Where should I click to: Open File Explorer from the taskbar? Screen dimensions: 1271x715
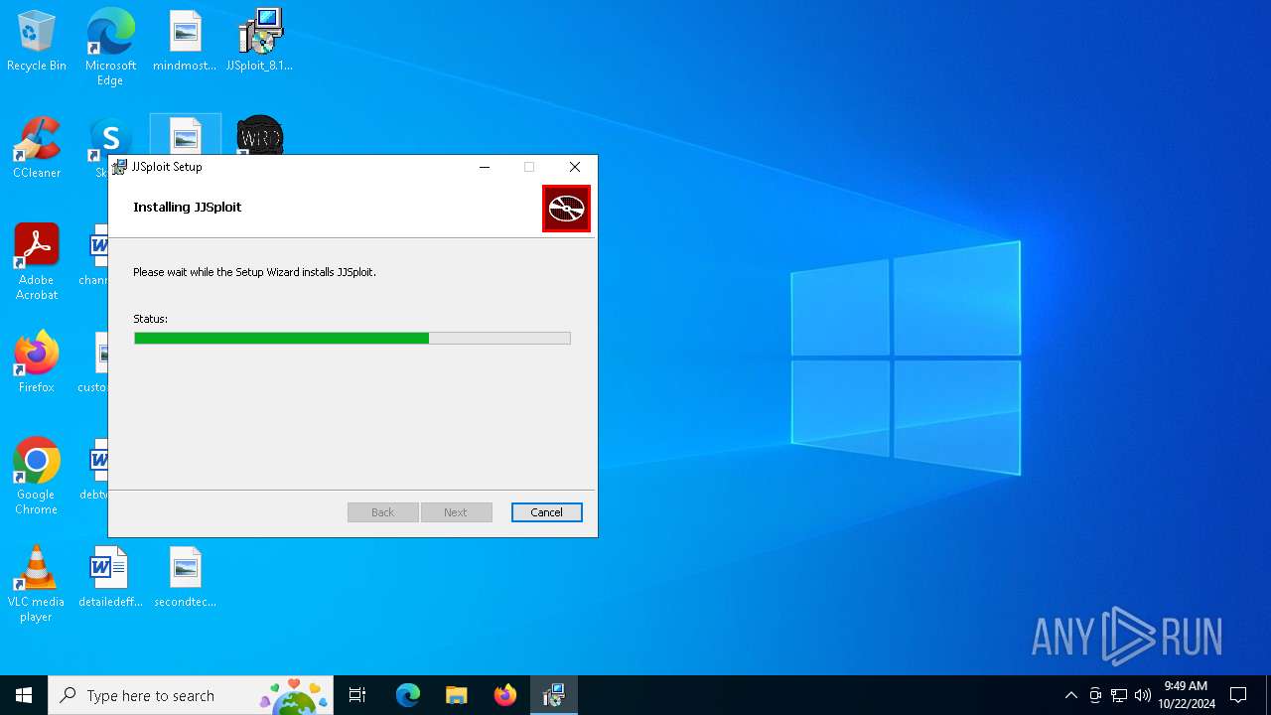tap(457, 695)
